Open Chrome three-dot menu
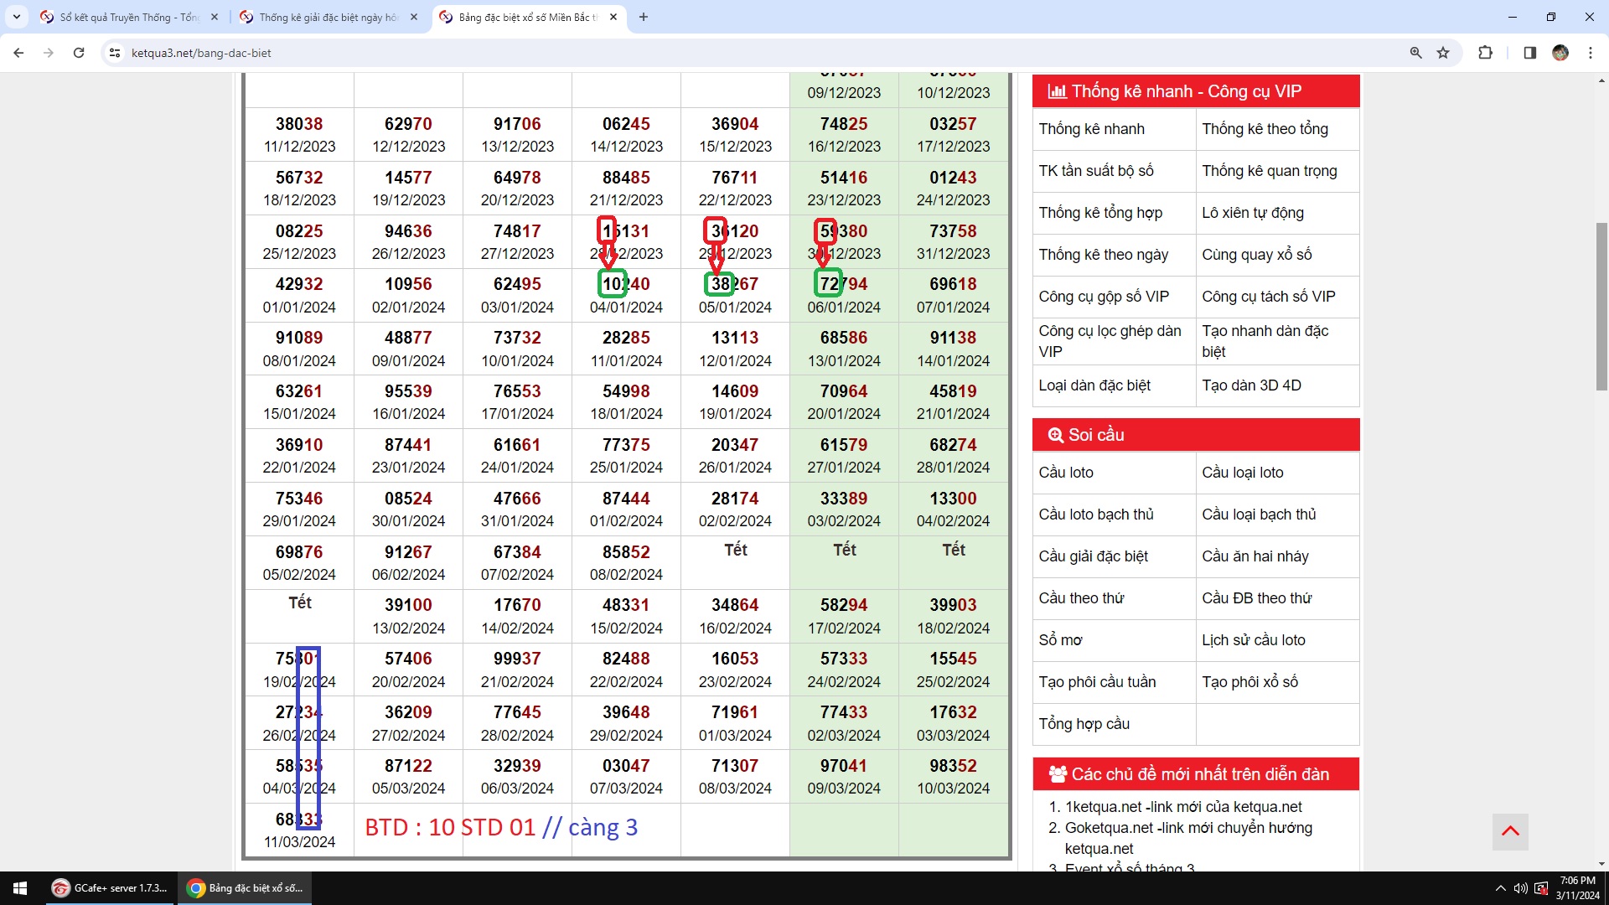 coord(1591,53)
